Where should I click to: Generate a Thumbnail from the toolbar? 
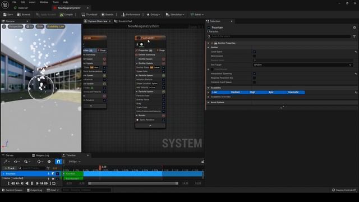(x=90, y=15)
